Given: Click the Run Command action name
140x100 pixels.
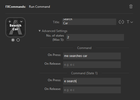Looking at the screenshot, I should pyautogui.click(x=40, y=7).
